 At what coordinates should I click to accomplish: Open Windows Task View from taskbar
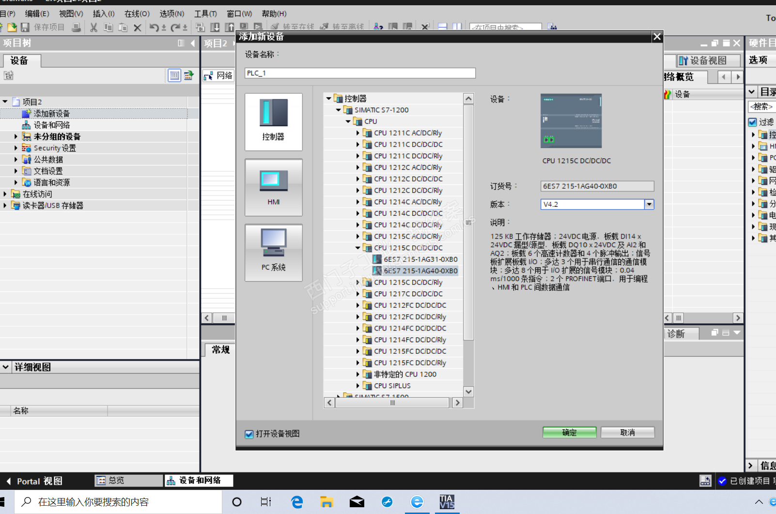point(266,502)
